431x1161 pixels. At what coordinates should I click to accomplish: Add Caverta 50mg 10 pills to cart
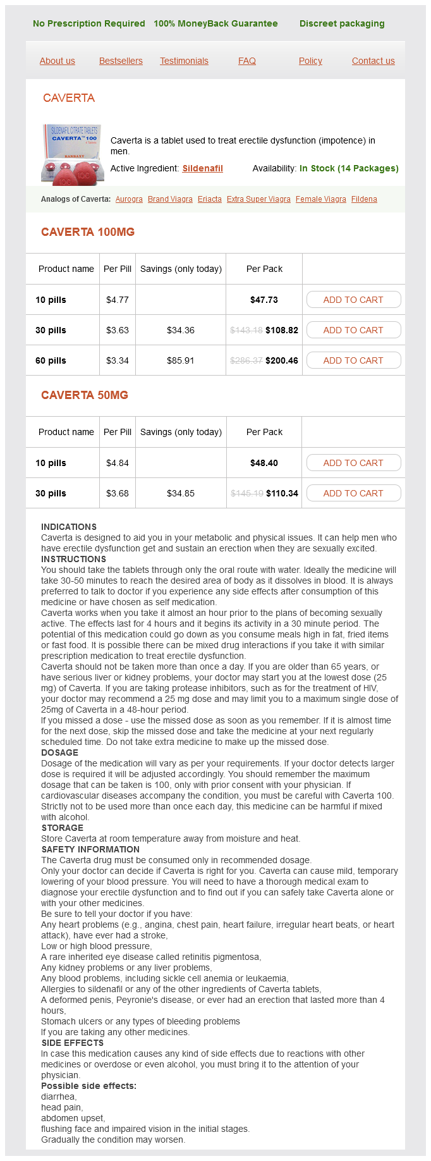[x=353, y=463]
